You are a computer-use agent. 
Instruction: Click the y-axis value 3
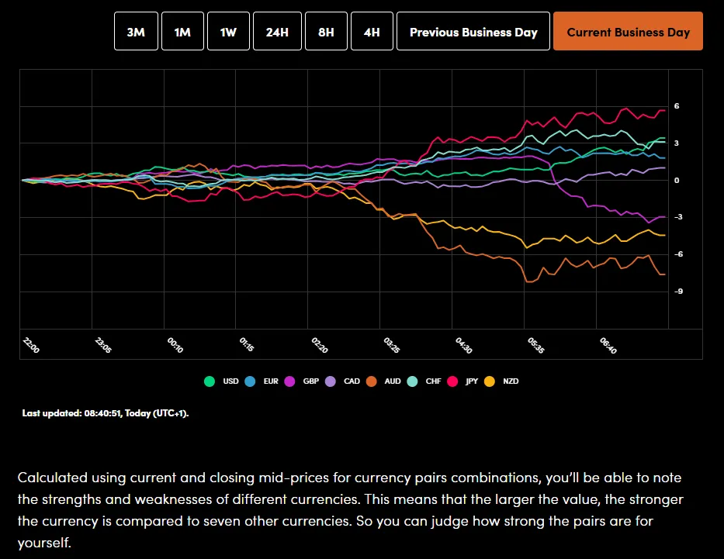[677, 143]
